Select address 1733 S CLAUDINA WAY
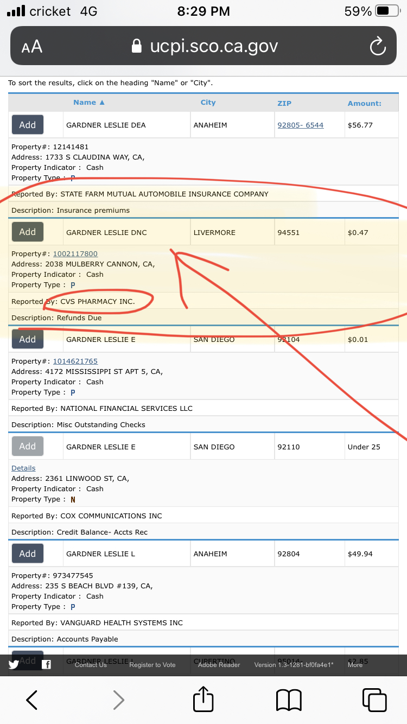This screenshot has height=724, width=407. (x=78, y=157)
